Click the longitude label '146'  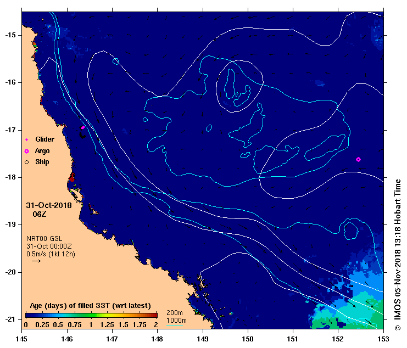(67, 339)
